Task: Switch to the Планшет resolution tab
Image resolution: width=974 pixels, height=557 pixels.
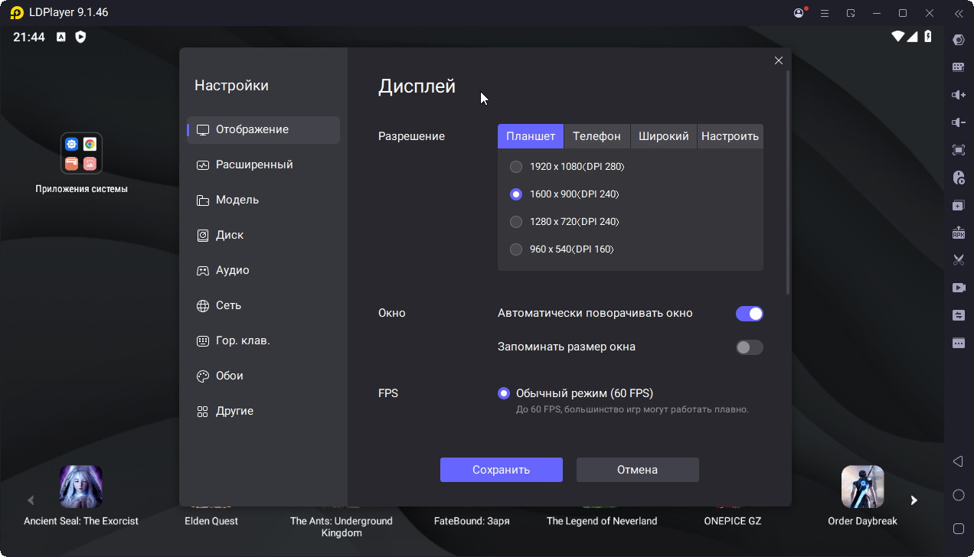Action: coord(531,136)
